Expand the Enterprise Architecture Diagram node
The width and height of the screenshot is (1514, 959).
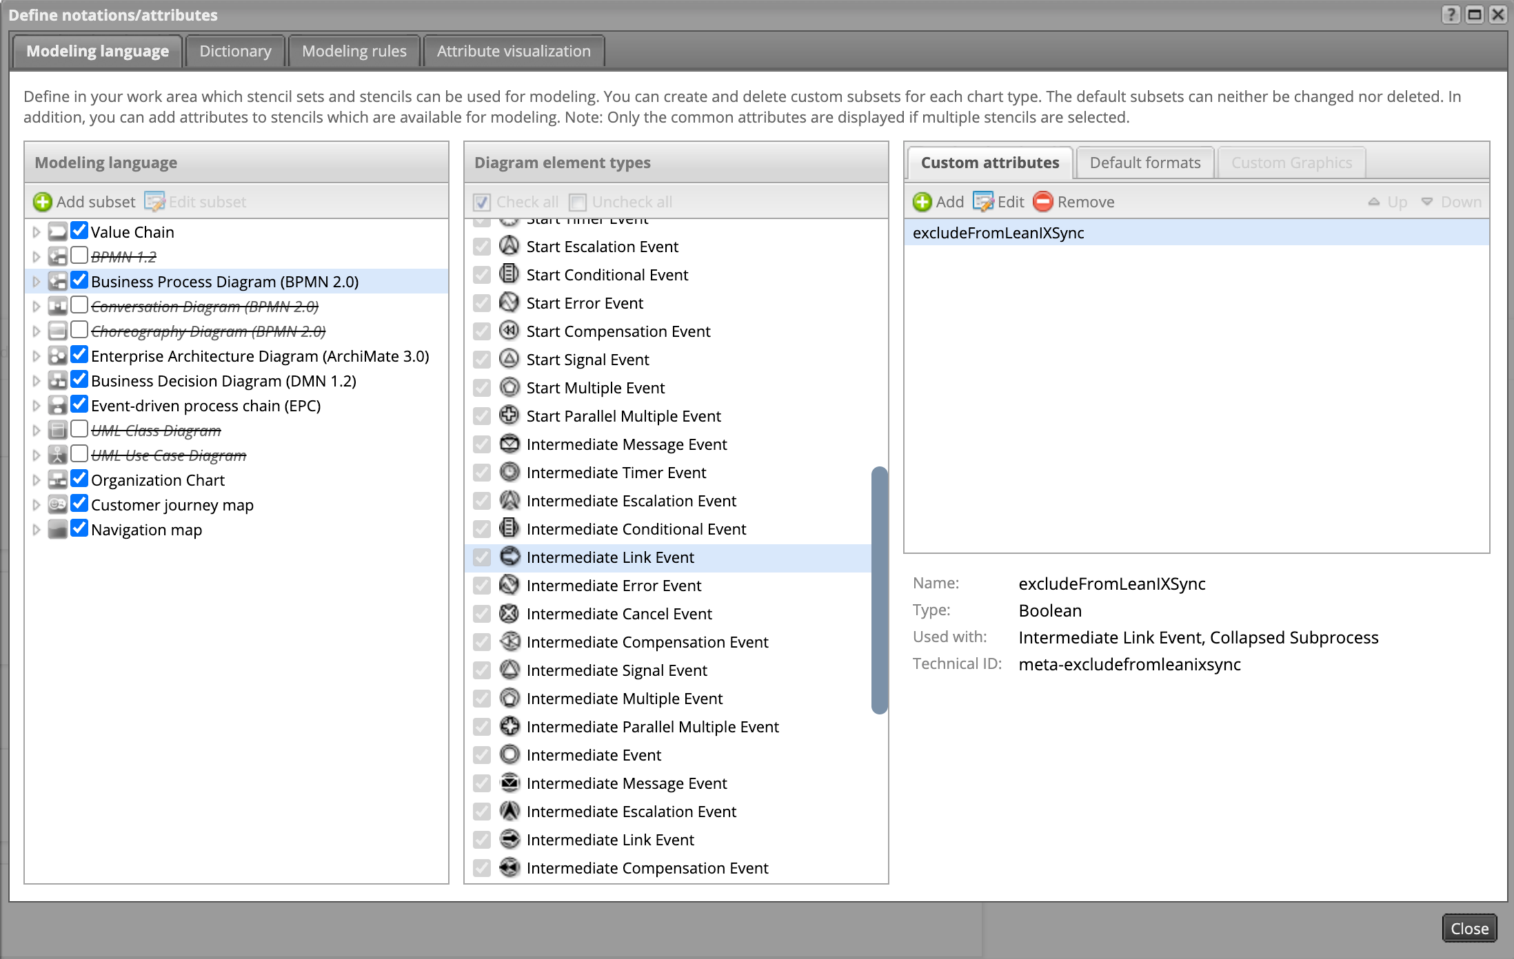pyautogui.click(x=36, y=356)
